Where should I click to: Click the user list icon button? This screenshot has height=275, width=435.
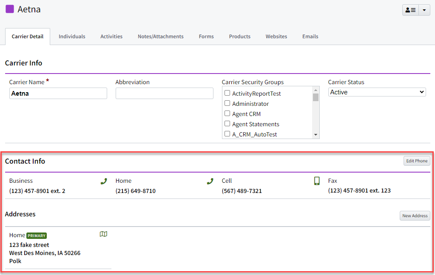(x=411, y=10)
